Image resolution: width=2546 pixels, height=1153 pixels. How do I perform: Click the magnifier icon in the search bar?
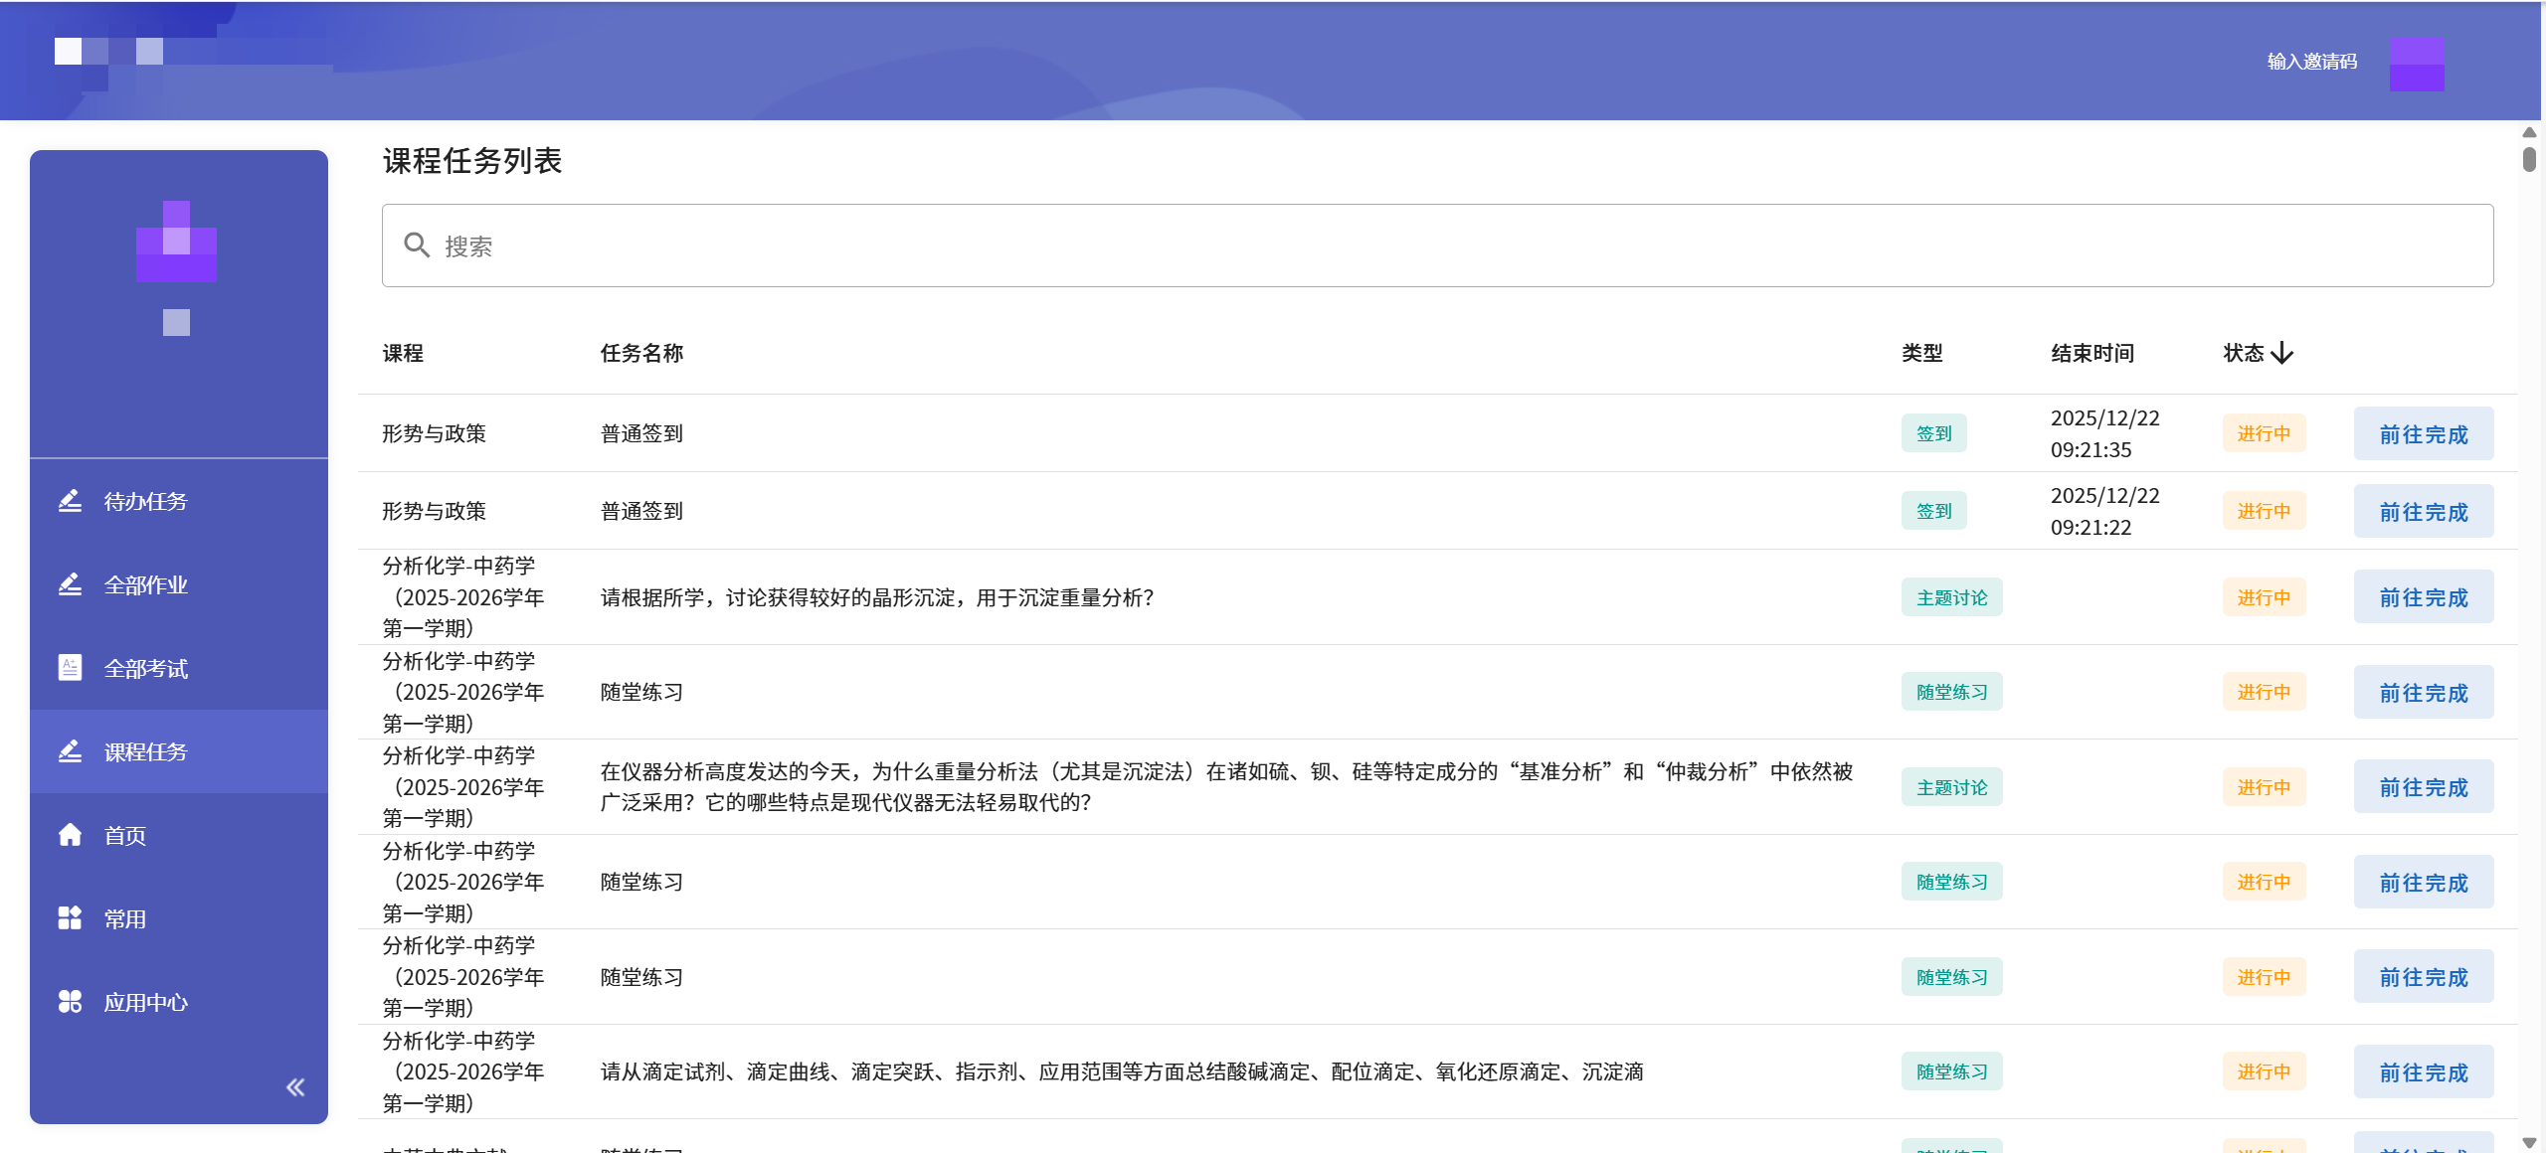click(x=418, y=245)
